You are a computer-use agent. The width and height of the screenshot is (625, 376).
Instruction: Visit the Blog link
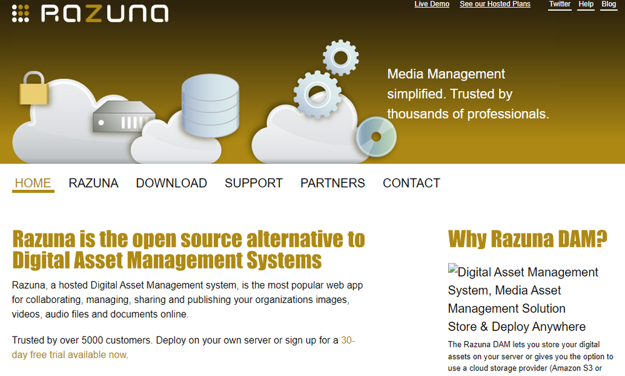click(x=609, y=4)
